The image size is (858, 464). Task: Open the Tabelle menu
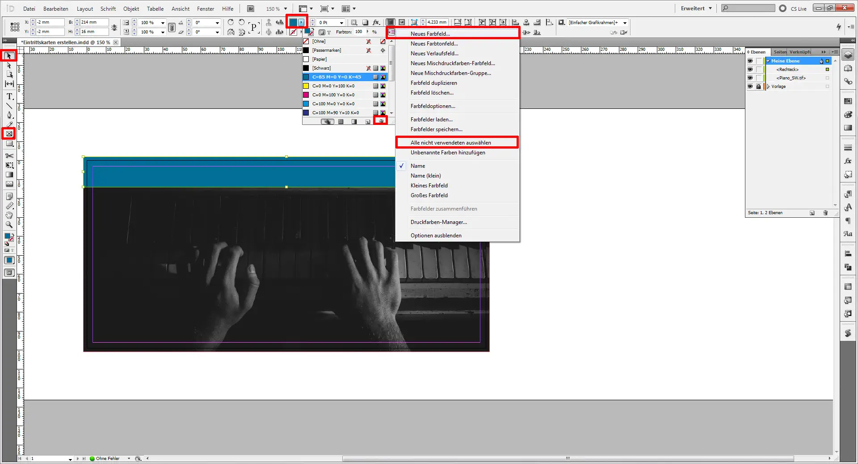(155, 8)
